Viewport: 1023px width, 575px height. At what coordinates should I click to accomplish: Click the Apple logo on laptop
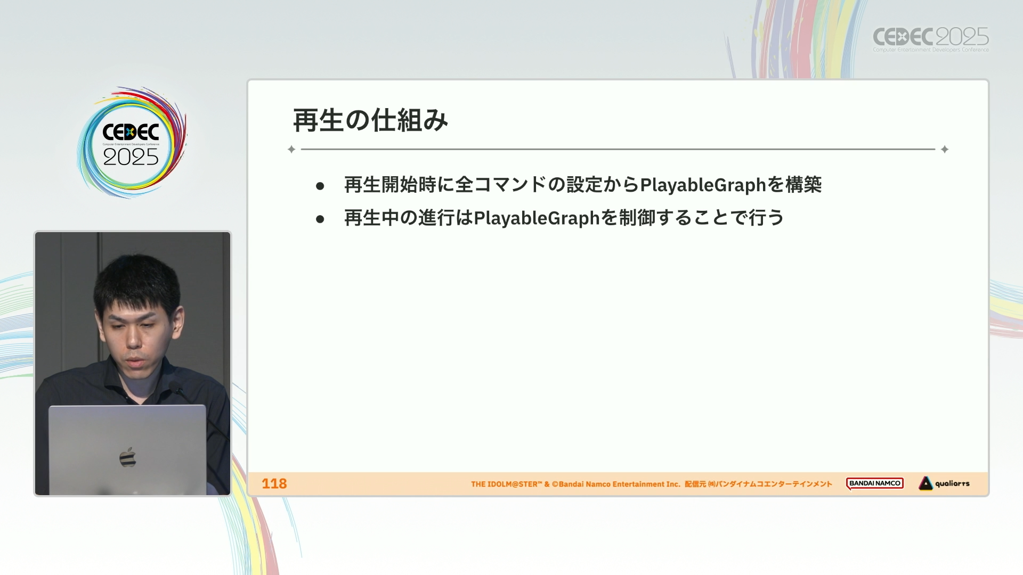(128, 457)
